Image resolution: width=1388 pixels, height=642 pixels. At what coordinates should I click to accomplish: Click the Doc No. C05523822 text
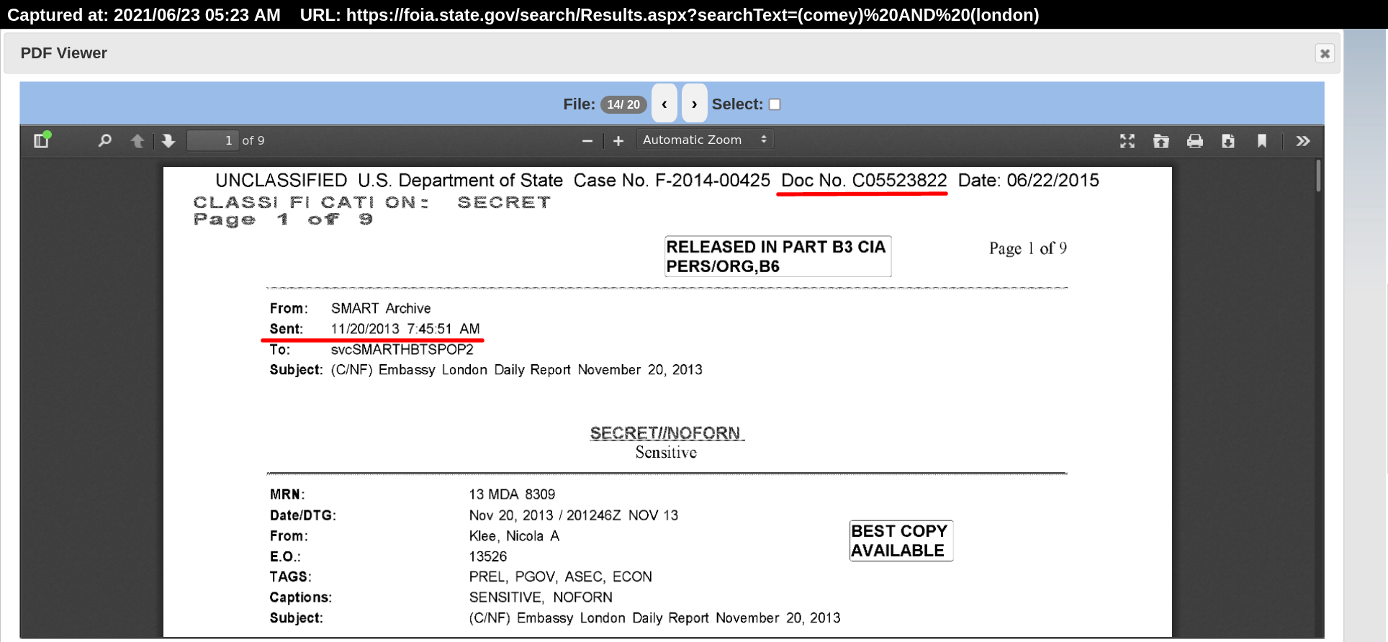pyautogui.click(x=864, y=181)
